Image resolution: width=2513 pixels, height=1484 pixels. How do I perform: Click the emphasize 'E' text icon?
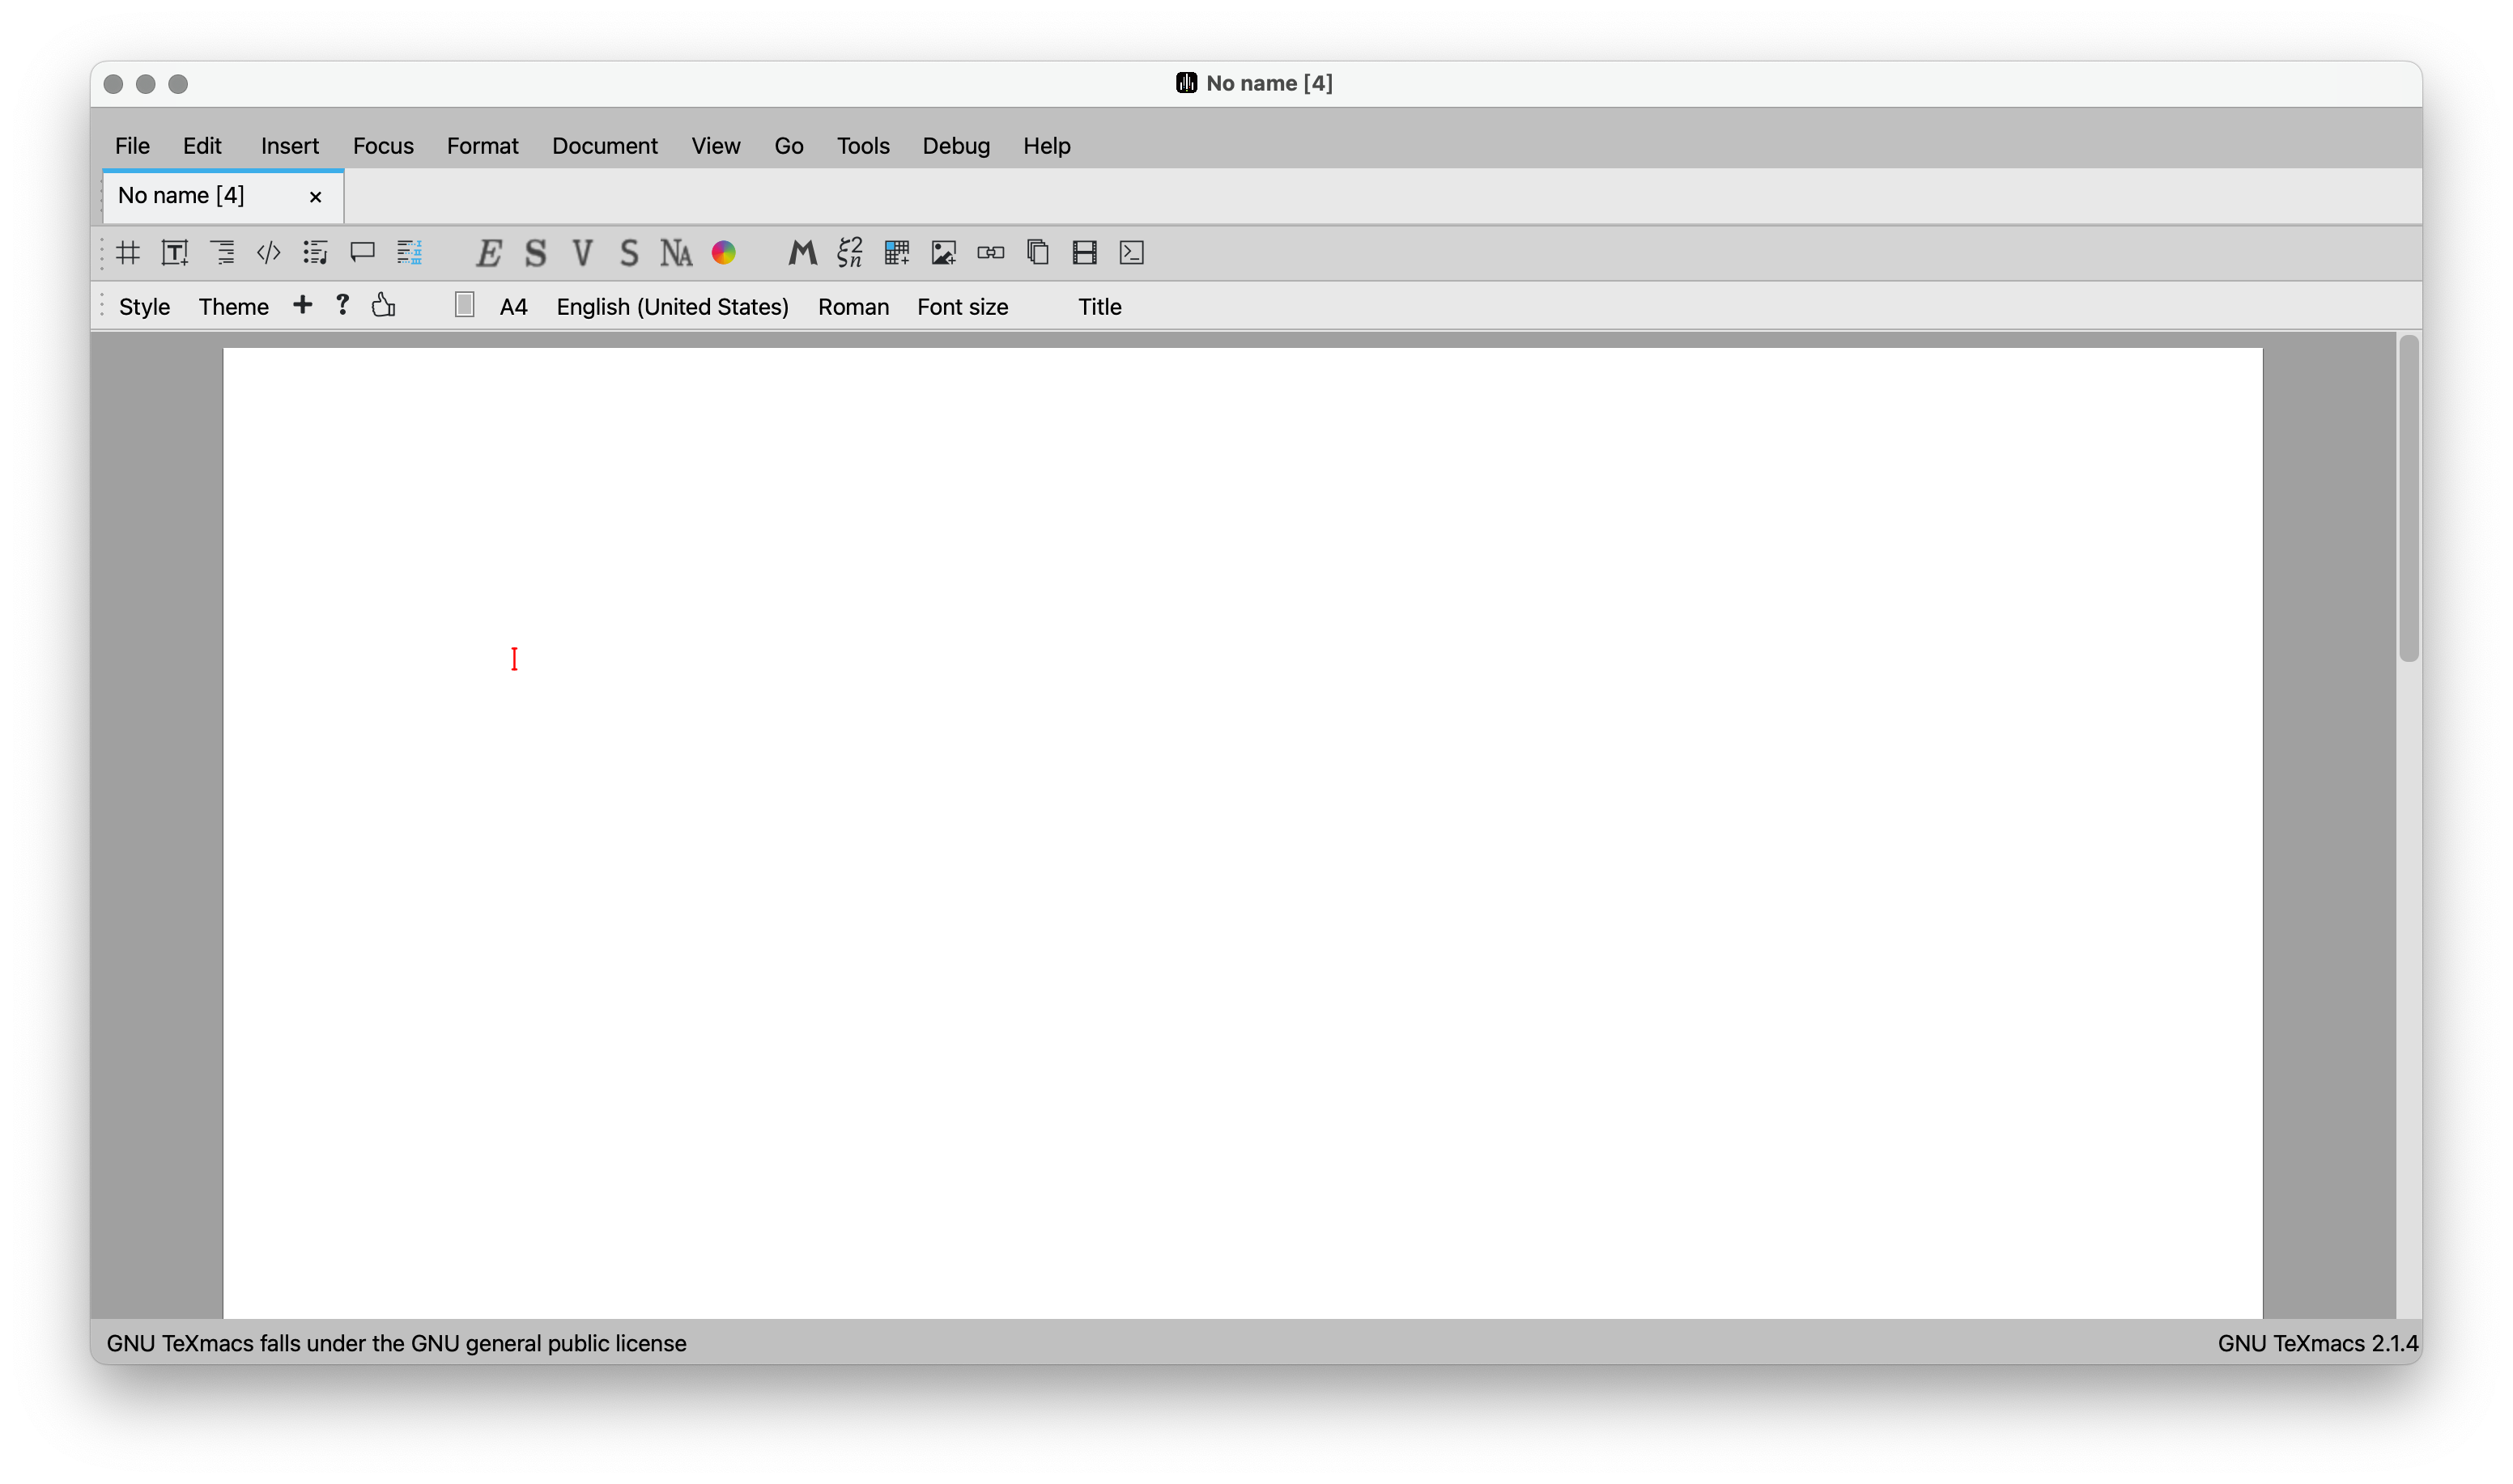point(488,253)
